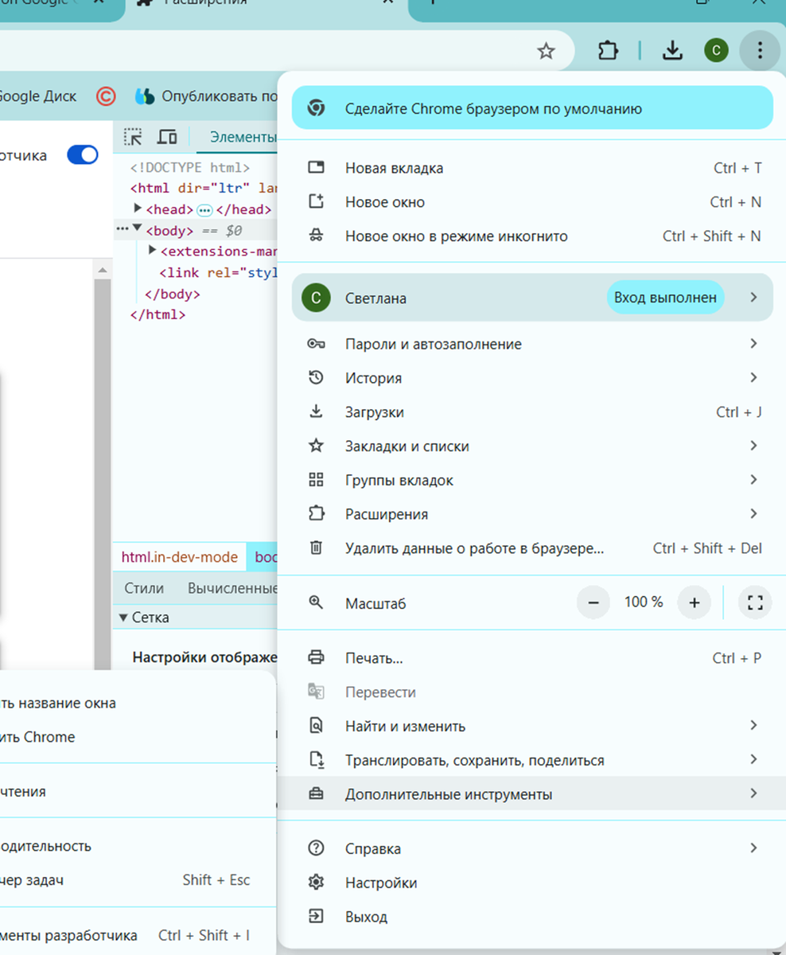Screen dimensions: 786x955
Task: Expand the Справка submenu arrow
Action: tap(753, 848)
